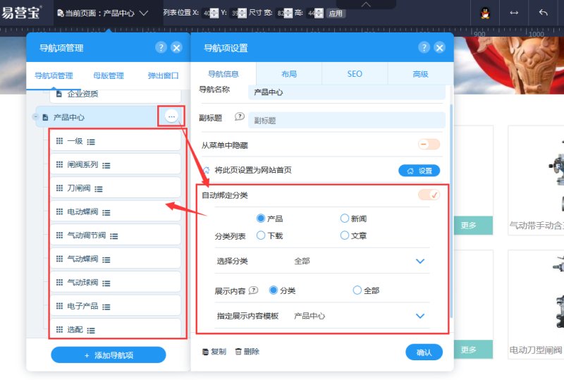Click the more options button for 产品中心
The width and height of the screenshot is (564, 380).
[171, 116]
